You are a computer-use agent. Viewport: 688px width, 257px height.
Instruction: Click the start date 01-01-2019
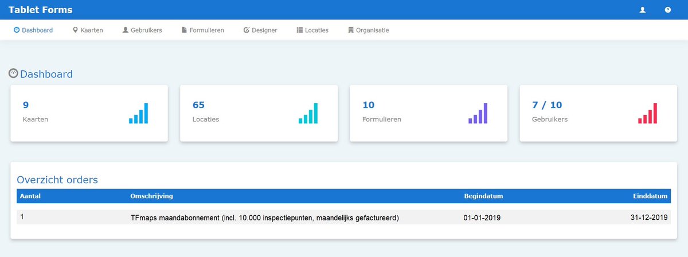click(482, 218)
